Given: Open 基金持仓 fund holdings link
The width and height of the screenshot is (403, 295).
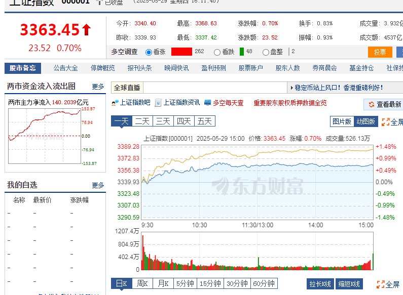Looking at the screenshot, I should click(361, 68).
